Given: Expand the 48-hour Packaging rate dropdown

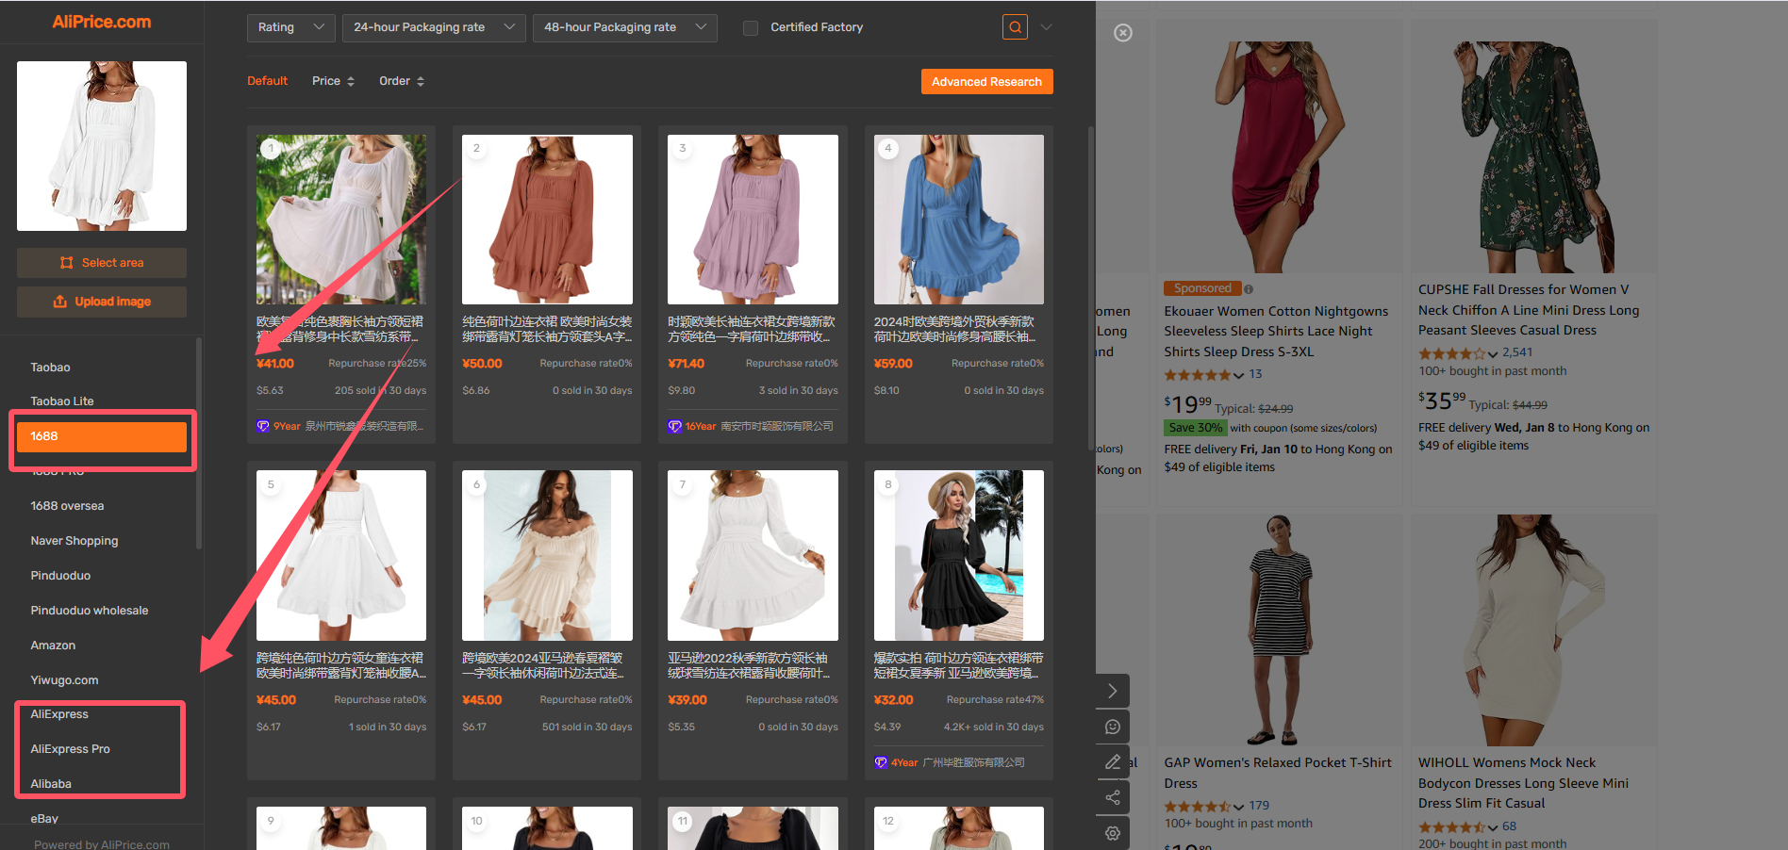Looking at the screenshot, I should point(623,27).
